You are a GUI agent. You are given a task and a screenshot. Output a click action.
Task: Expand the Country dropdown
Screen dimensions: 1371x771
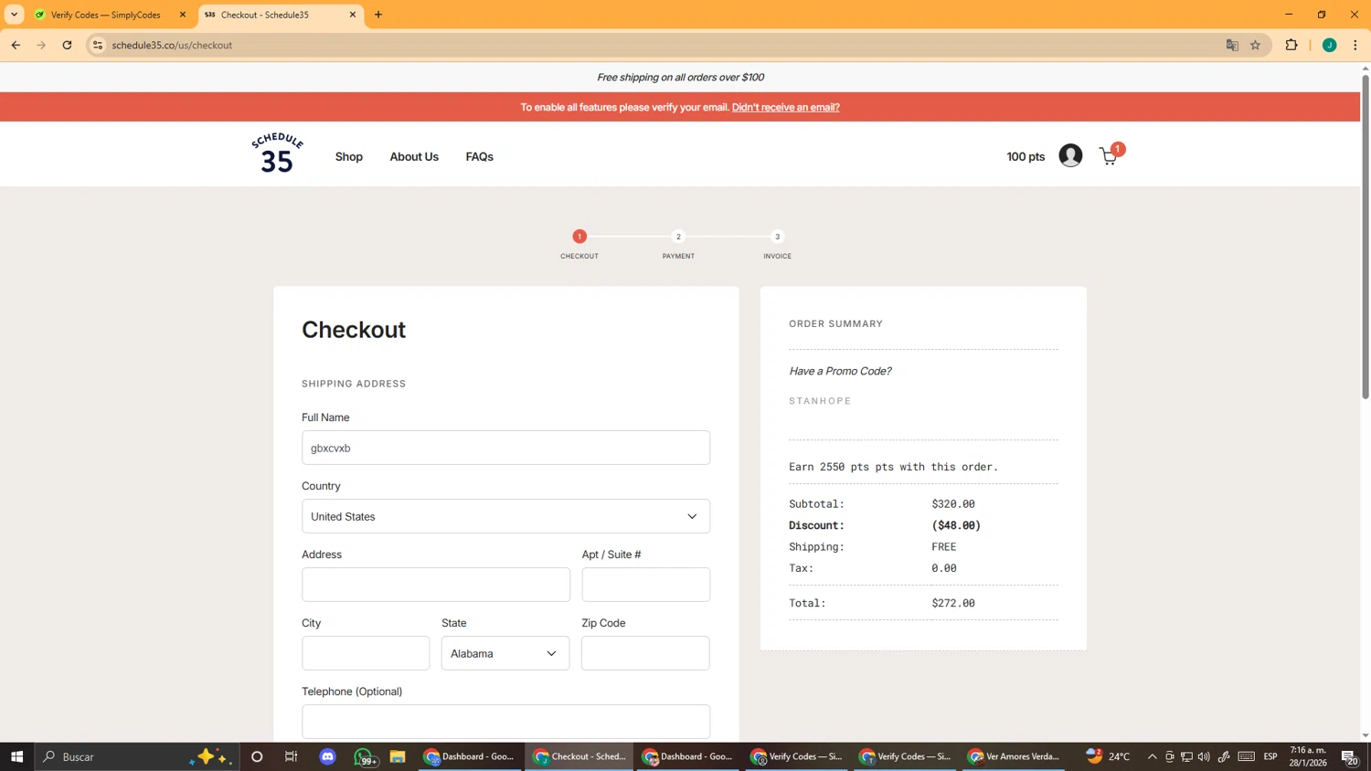coord(505,516)
